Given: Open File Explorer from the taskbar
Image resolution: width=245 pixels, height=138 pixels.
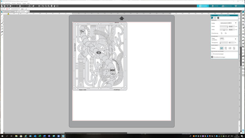Looking at the screenshot, I should click(16, 136).
